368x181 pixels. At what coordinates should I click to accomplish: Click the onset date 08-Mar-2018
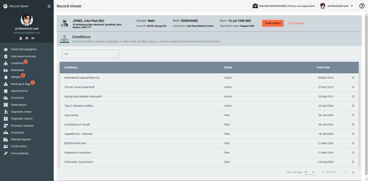(x=326, y=77)
